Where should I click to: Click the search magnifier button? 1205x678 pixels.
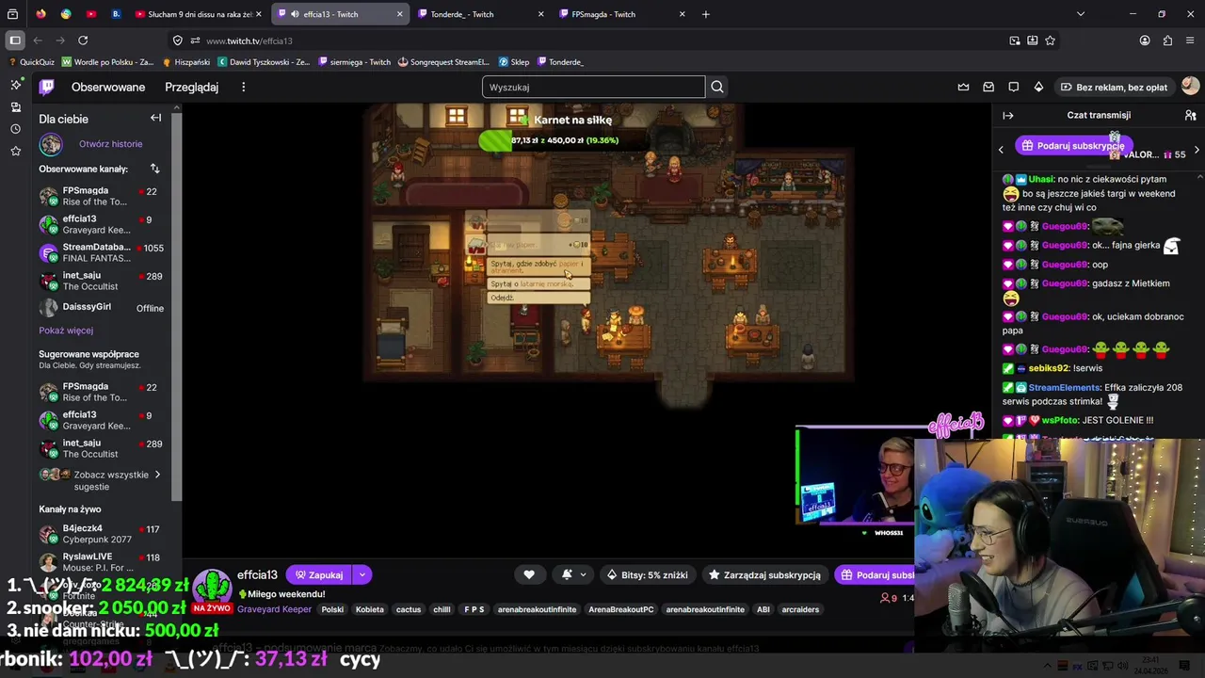pyautogui.click(x=717, y=87)
